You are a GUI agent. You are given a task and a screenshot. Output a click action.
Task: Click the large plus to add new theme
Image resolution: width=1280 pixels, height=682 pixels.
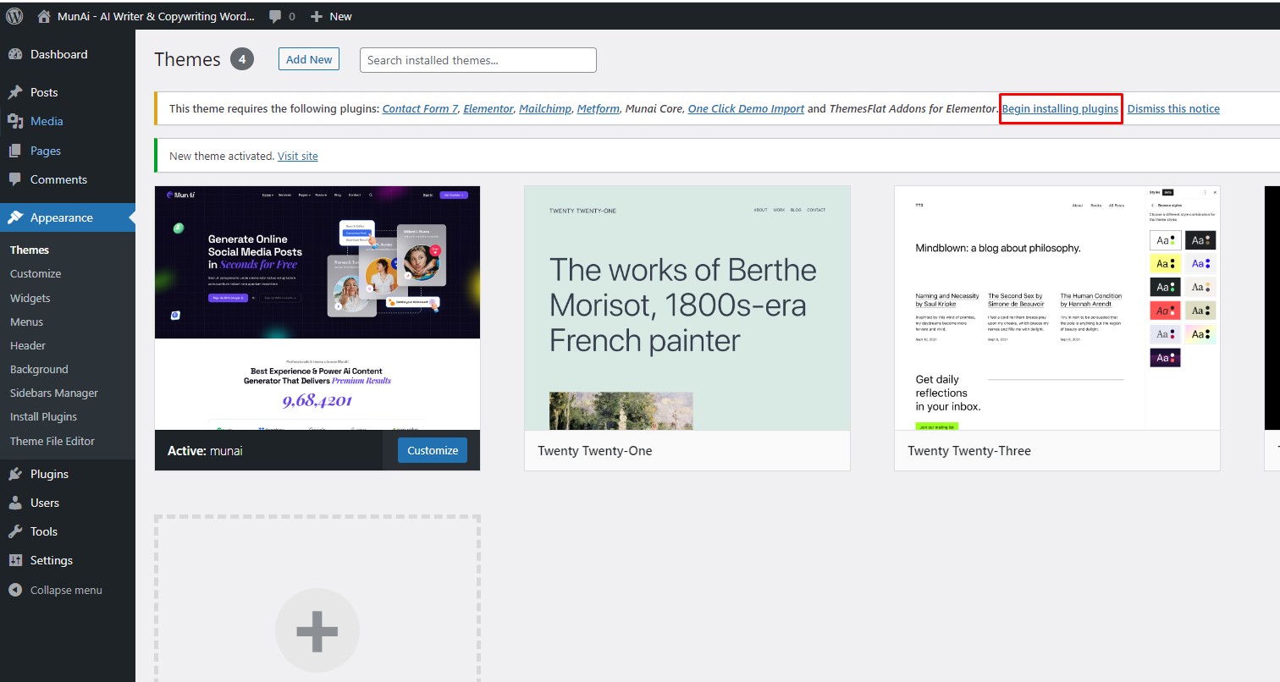(317, 630)
